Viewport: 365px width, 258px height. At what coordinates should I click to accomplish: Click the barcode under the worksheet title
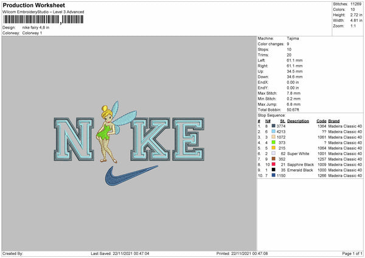43,19
